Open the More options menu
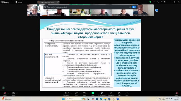The width and height of the screenshot is (181, 101). 127,93
